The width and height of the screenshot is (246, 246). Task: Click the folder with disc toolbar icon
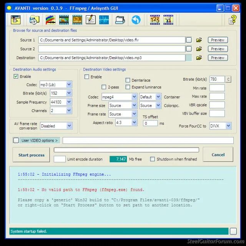pos(35,20)
